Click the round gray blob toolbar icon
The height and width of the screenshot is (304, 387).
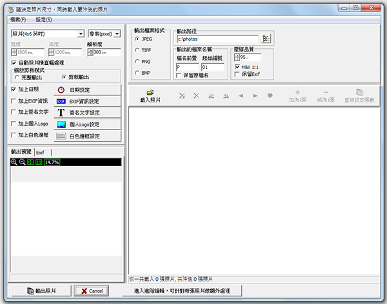point(270,95)
